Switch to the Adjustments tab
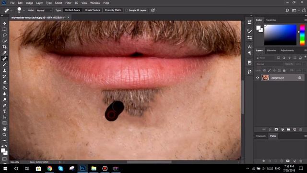This screenshot has width=307, height=173. (x=287, y=50)
